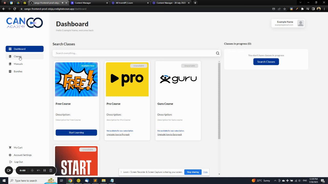Viewport: 328px width, 184px height.
Task: Click the Search Classes button
Action: 266,62
